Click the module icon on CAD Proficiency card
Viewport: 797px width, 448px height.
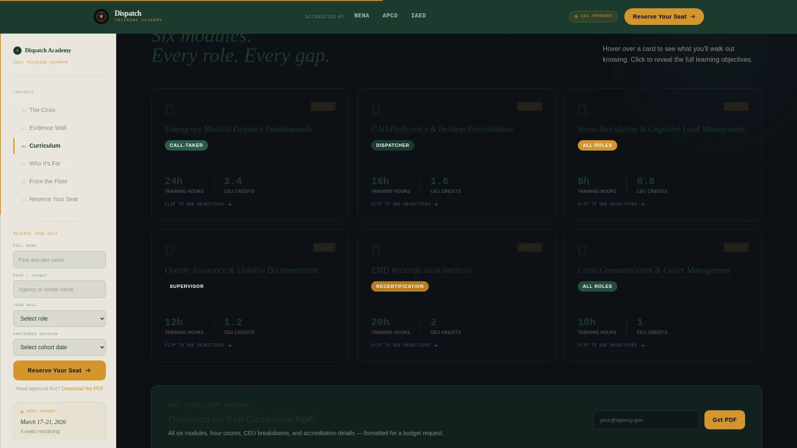coord(376,109)
